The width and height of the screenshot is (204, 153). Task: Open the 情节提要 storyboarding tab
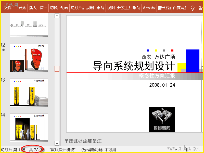point(164,8)
